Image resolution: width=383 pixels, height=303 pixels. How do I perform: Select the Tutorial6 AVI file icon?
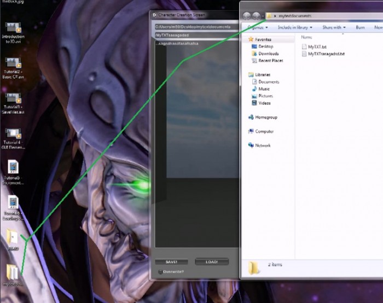point(13,207)
